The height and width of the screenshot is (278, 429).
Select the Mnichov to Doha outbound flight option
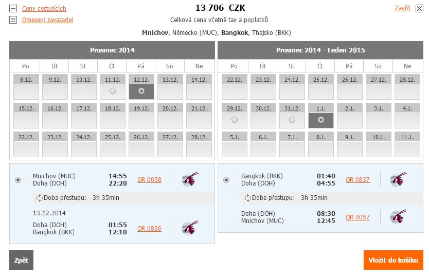click(19, 180)
